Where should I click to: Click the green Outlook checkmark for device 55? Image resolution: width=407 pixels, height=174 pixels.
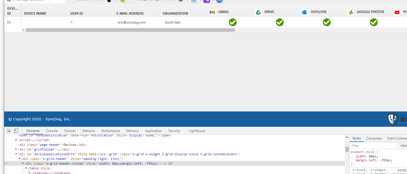point(327,22)
